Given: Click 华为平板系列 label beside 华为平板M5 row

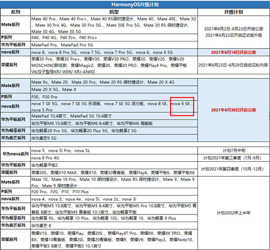Looking at the screenshot, I should click(15, 209).
